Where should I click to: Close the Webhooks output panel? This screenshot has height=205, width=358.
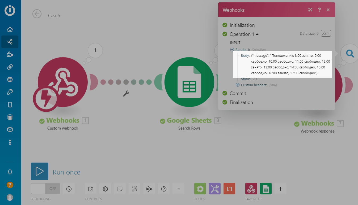[x=328, y=10]
